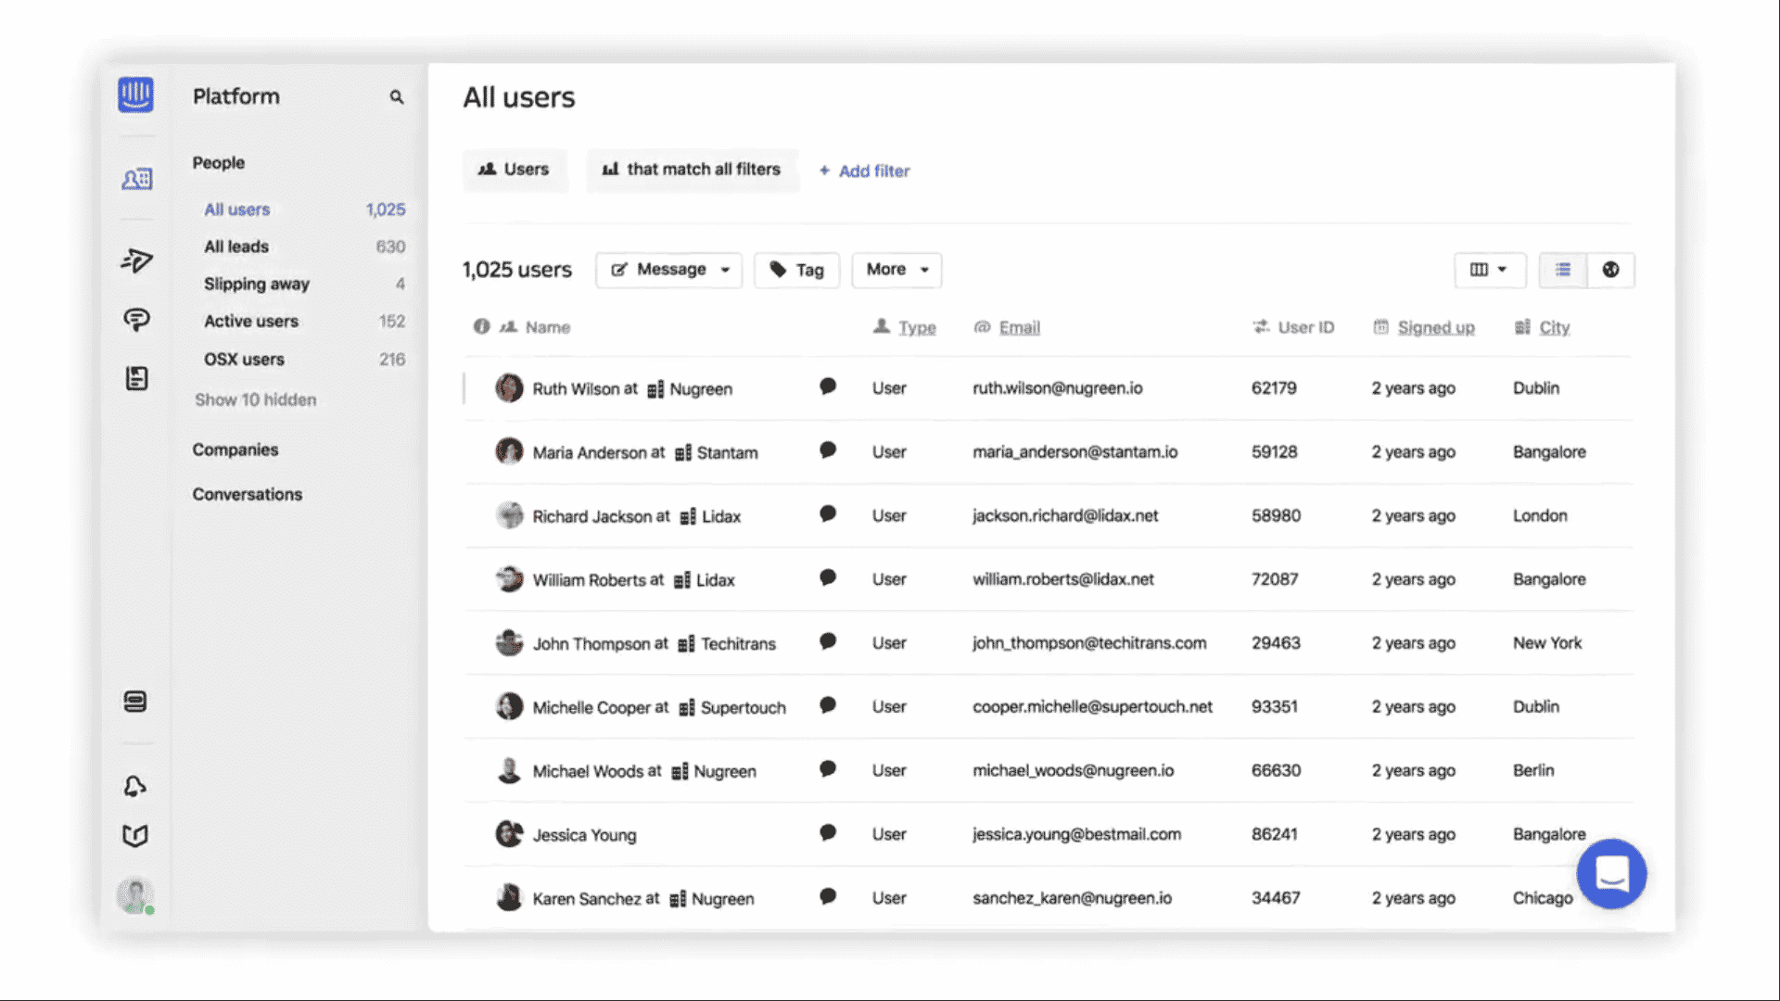Image resolution: width=1780 pixels, height=1001 pixels.
Task: Open the App Store stack icon
Action: (x=135, y=702)
